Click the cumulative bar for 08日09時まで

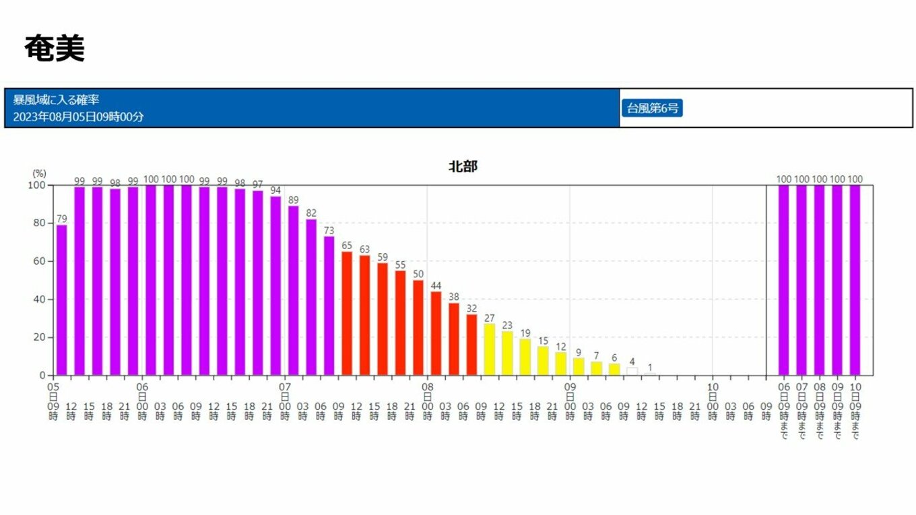click(x=819, y=280)
